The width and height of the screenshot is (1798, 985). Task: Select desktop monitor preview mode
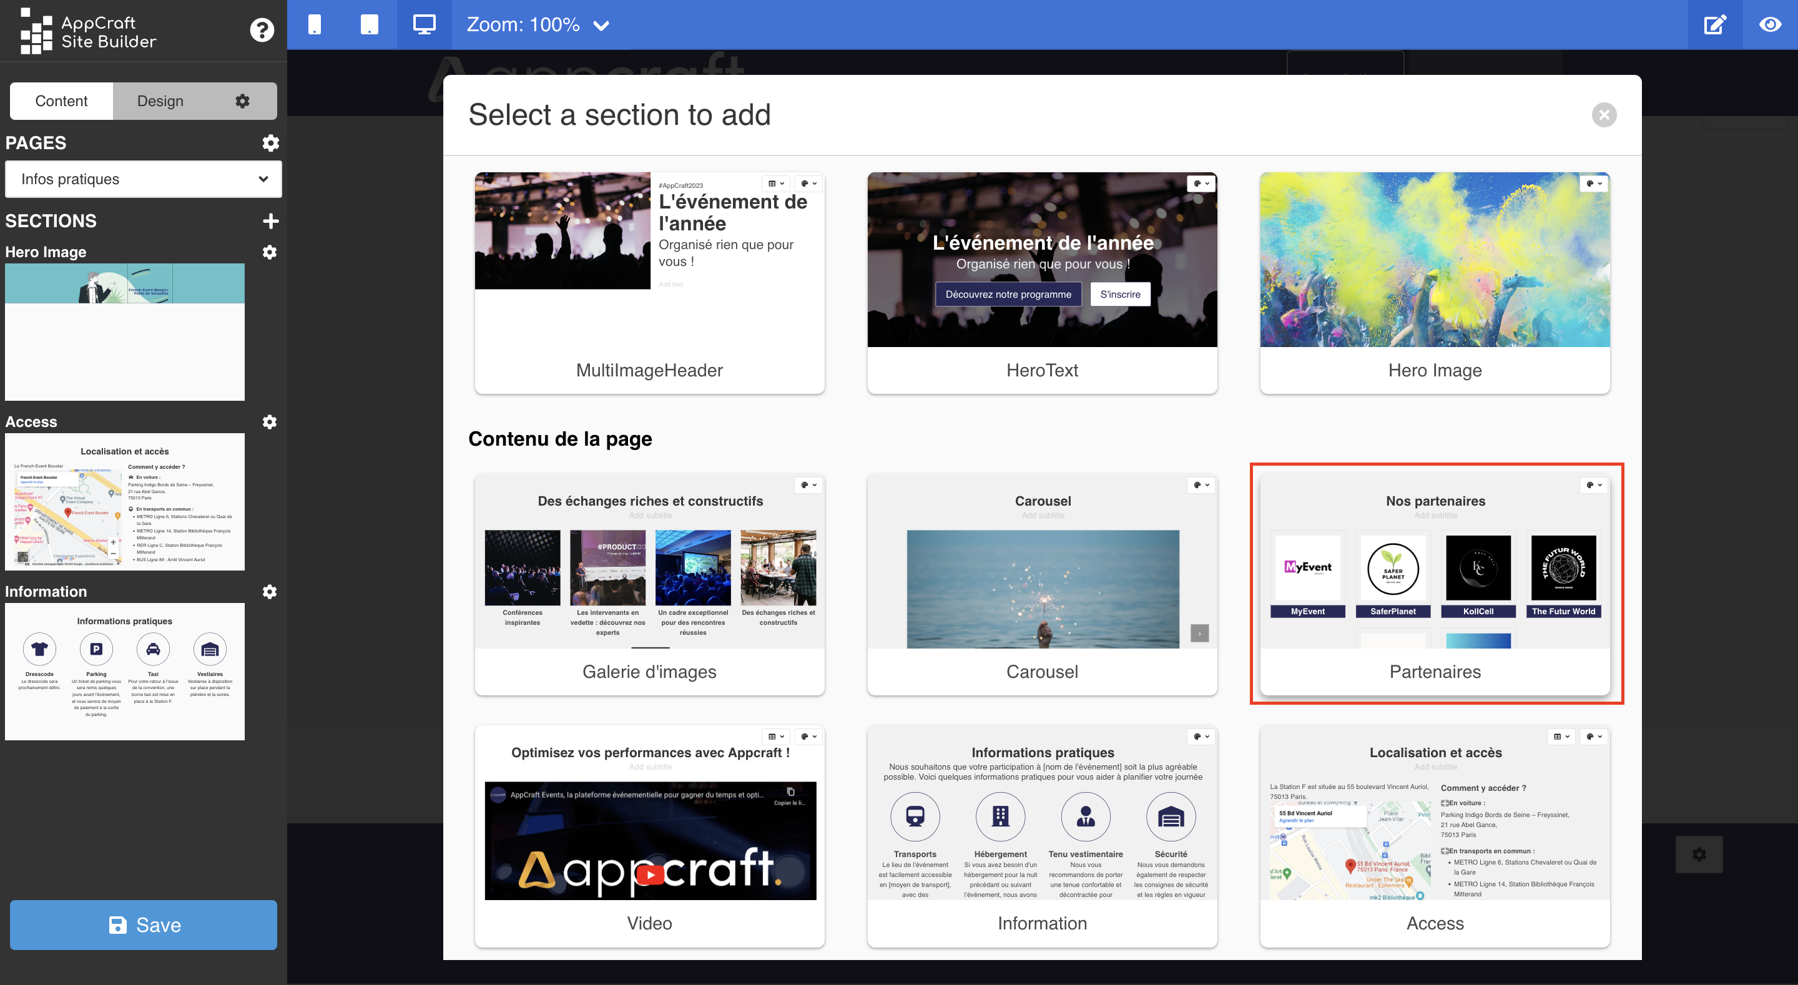pos(425,24)
